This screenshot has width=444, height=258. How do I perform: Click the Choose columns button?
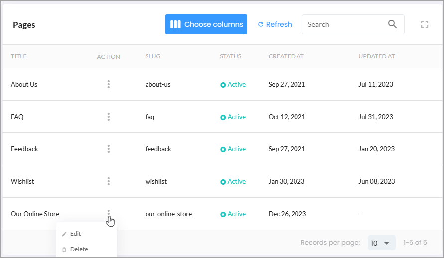point(206,24)
